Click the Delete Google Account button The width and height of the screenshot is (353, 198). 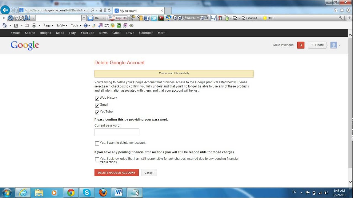117,173
